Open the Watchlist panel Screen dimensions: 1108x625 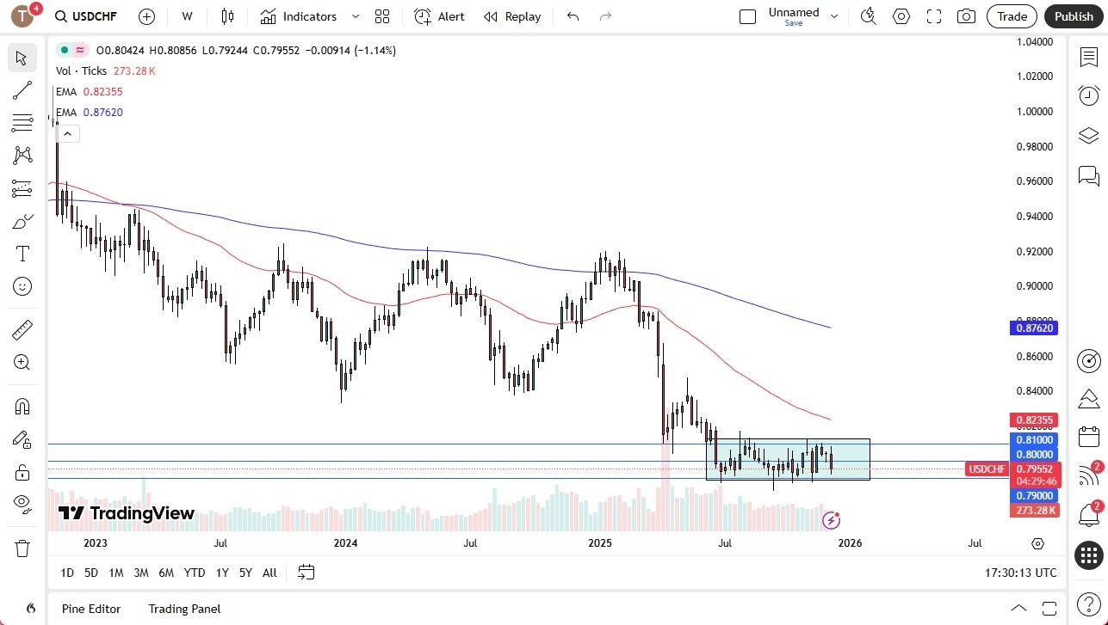click(x=1088, y=55)
